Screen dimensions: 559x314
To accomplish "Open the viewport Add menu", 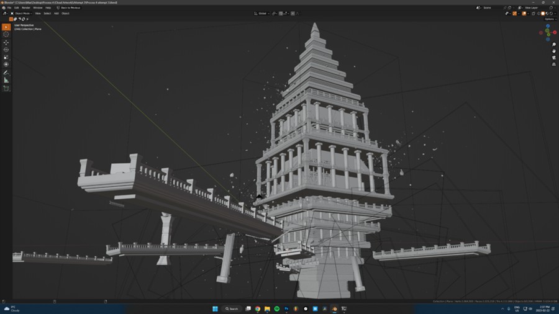I will (x=57, y=14).
